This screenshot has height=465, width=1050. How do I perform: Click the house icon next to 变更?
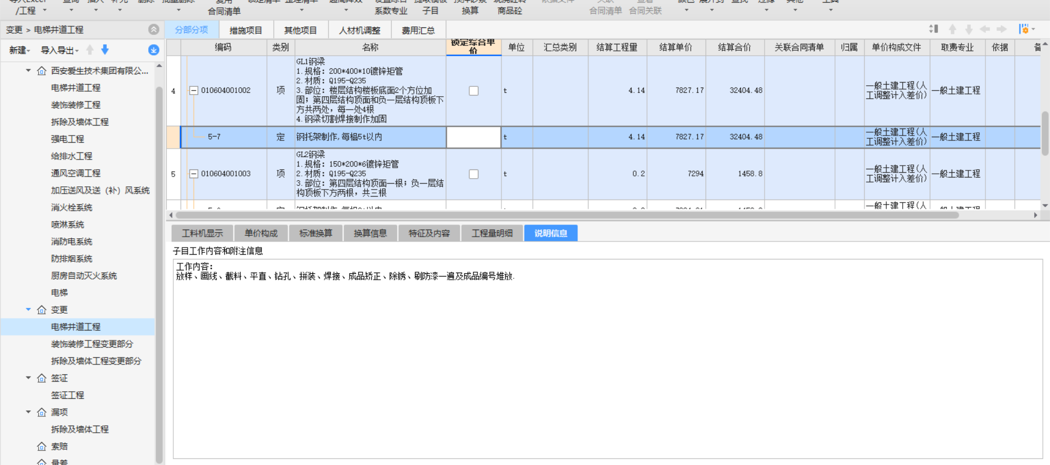(42, 310)
